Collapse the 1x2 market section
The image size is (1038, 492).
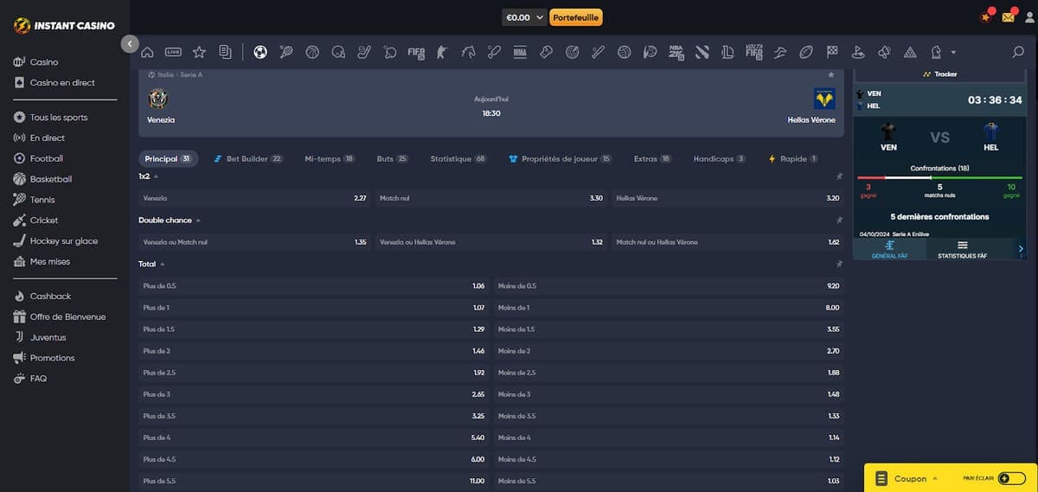(x=156, y=176)
